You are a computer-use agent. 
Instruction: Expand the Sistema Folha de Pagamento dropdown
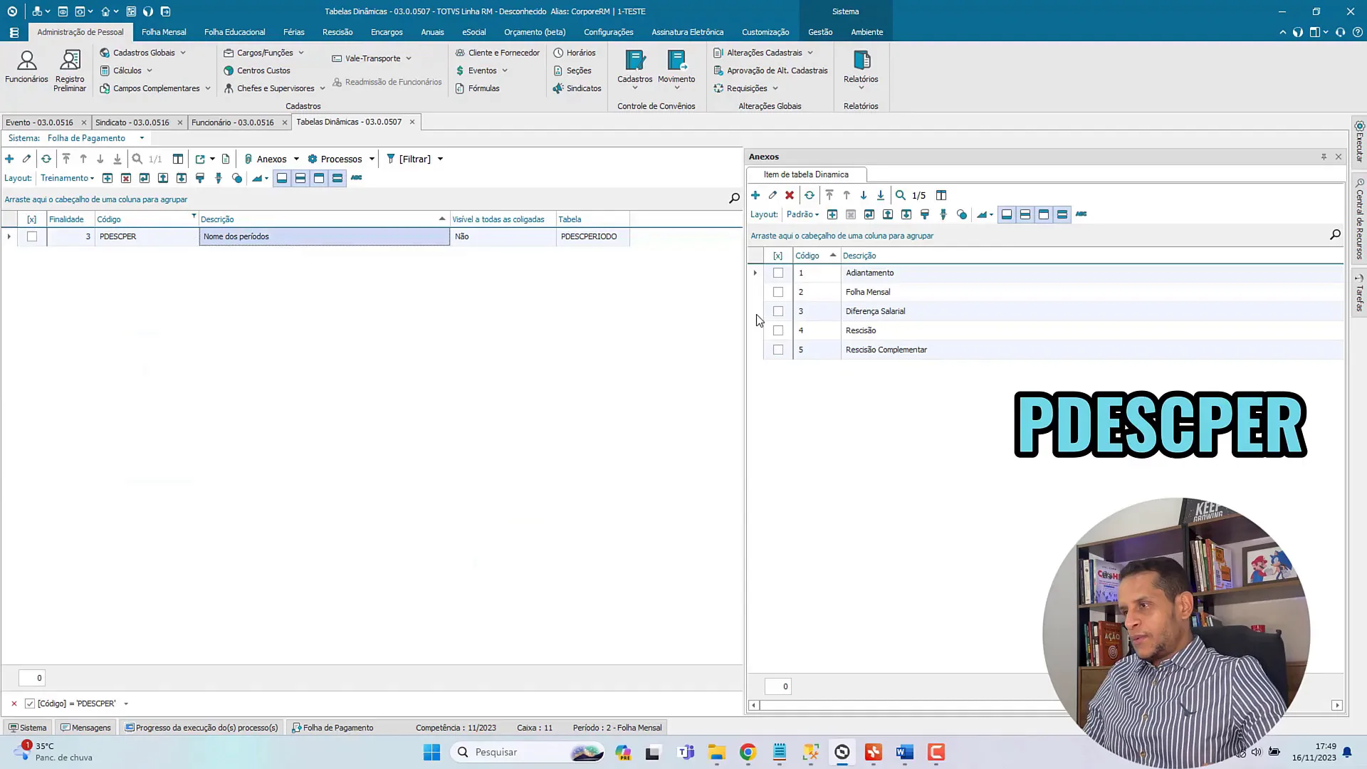[x=142, y=138]
